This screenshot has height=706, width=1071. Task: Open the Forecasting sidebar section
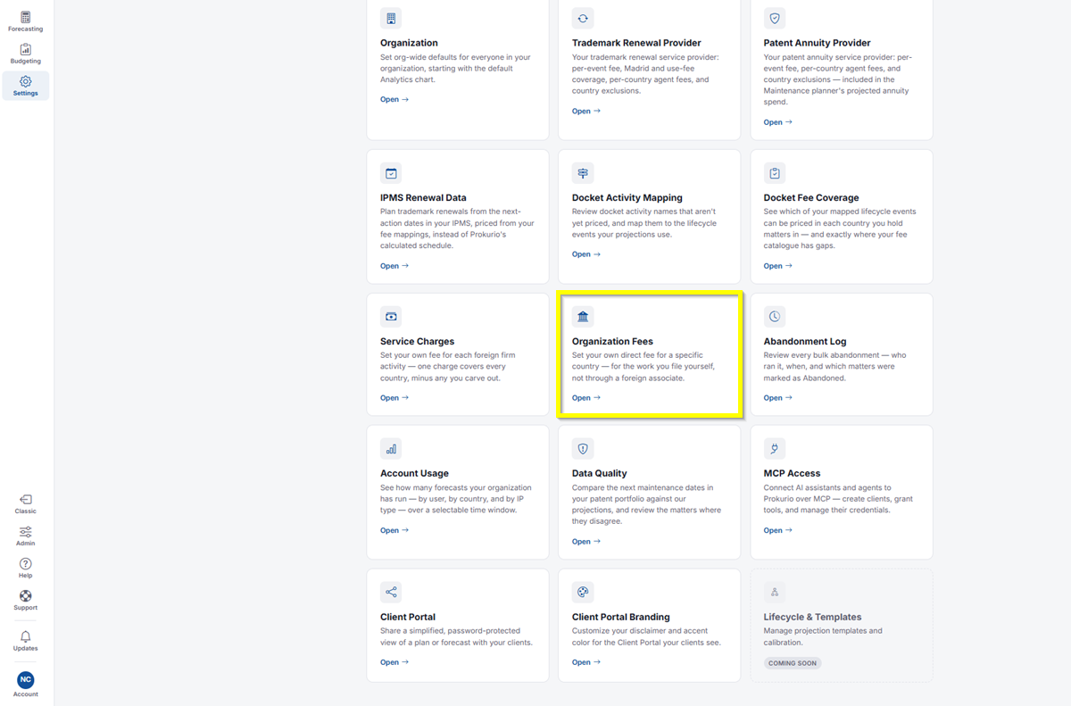(x=25, y=21)
